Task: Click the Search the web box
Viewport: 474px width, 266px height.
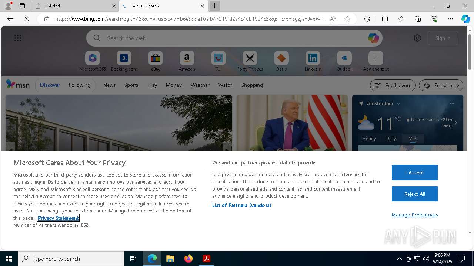Action: pyautogui.click(x=234, y=38)
